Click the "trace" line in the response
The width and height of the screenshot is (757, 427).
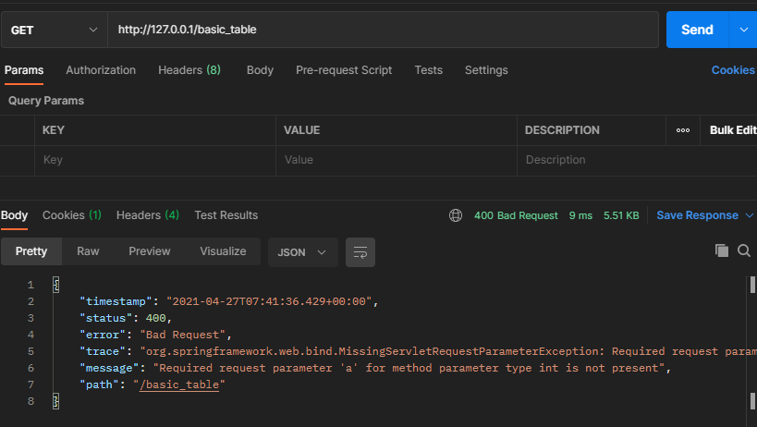[x=418, y=351]
